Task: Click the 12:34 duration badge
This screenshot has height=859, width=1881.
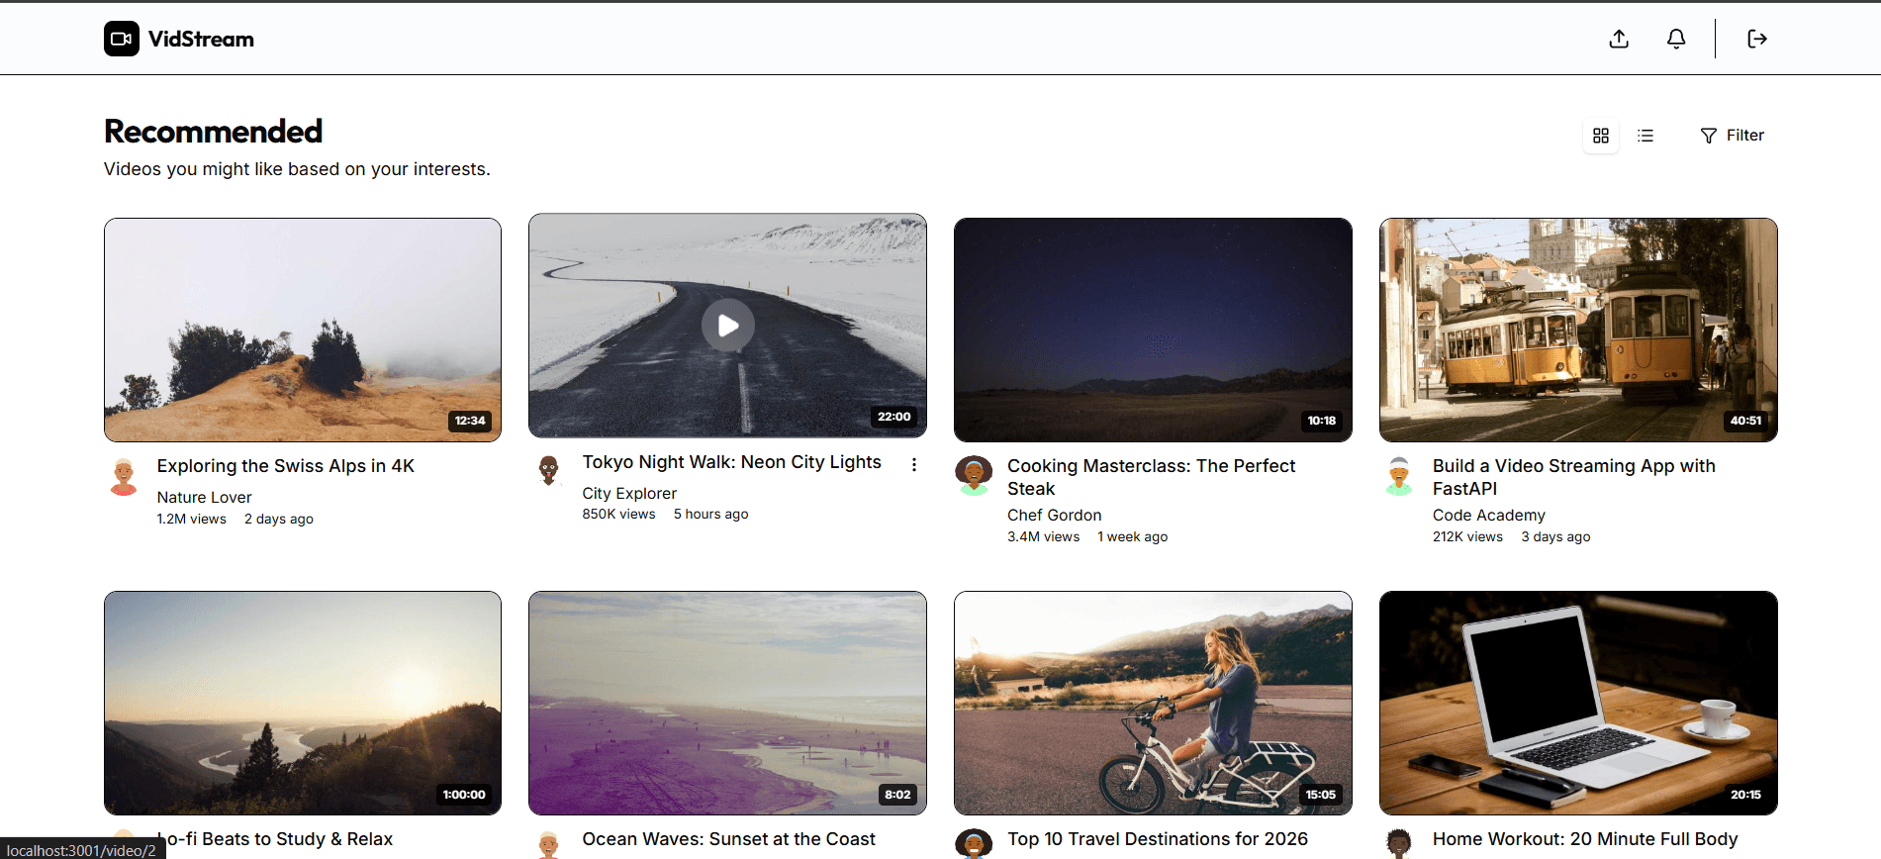Action: coord(470,421)
